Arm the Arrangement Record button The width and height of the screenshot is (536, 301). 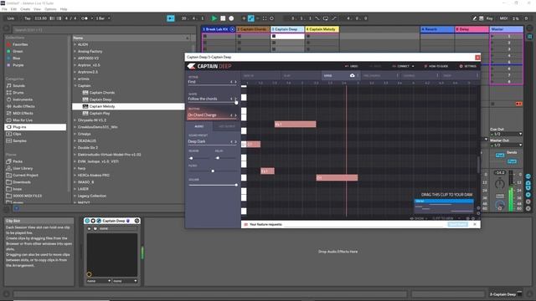pyautogui.click(x=231, y=18)
